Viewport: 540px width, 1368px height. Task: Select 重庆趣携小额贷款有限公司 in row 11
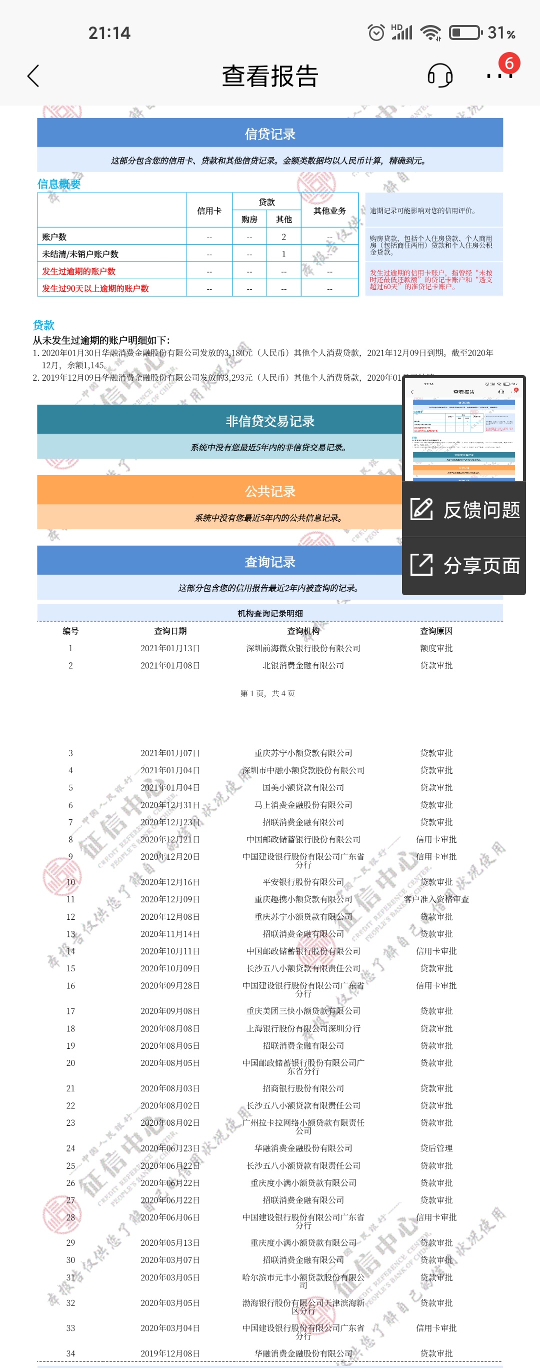[303, 899]
